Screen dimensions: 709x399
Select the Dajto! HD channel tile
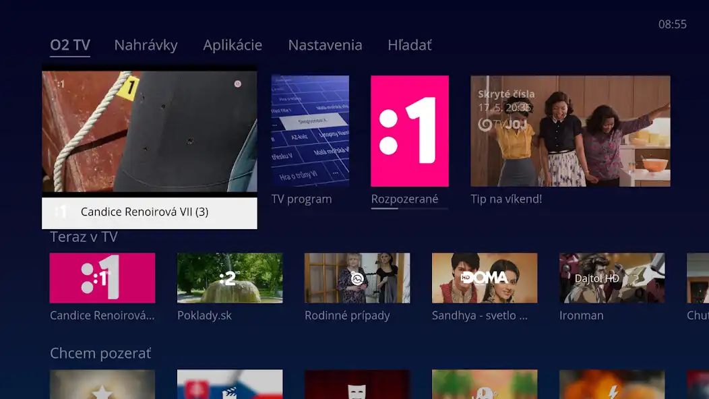pos(612,278)
